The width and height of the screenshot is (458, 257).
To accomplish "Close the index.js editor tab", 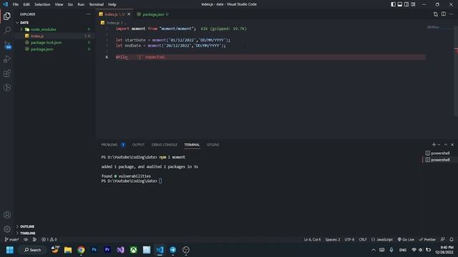I will click(129, 14).
